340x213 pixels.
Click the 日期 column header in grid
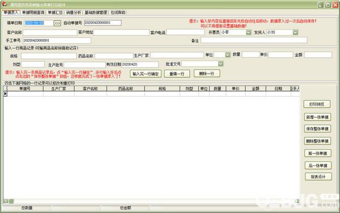pos(278,88)
